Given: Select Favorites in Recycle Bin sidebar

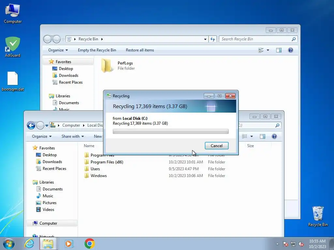Looking at the screenshot, I should 63,62.
